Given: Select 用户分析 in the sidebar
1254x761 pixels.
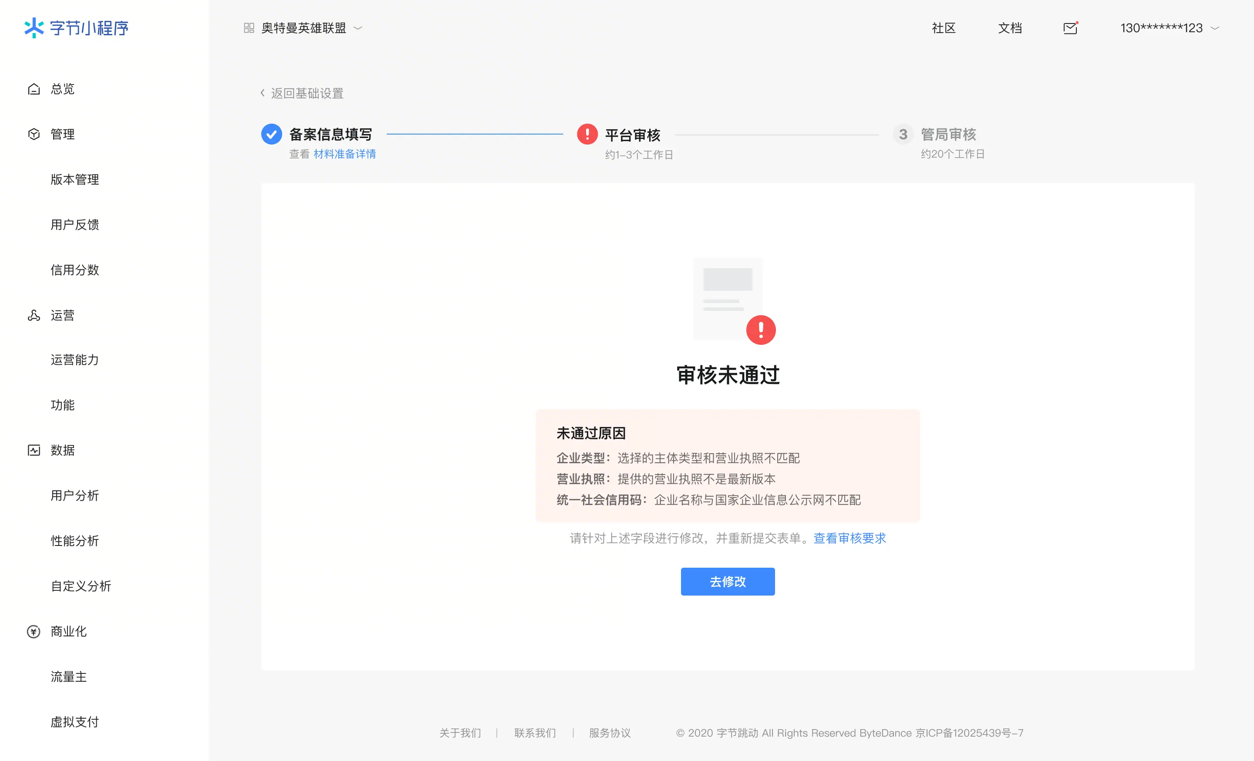Looking at the screenshot, I should 75,495.
